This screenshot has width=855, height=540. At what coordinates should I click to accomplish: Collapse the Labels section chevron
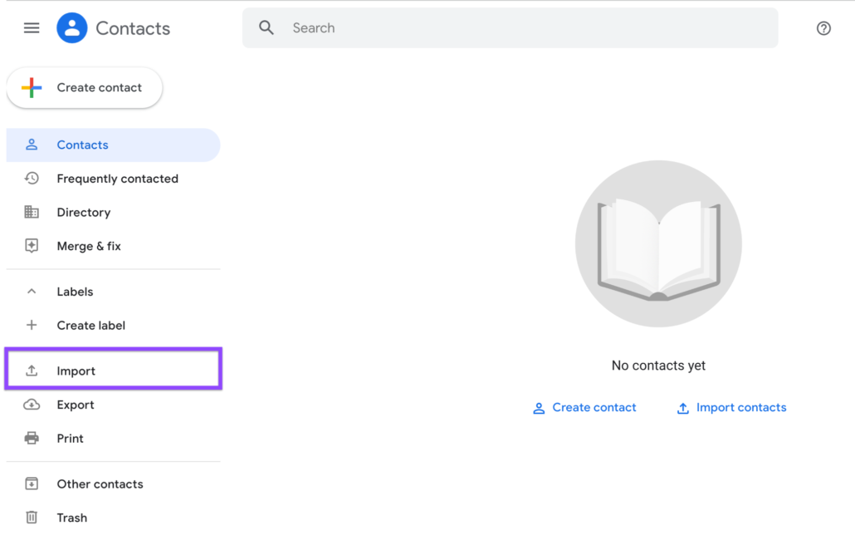click(32, 292)
